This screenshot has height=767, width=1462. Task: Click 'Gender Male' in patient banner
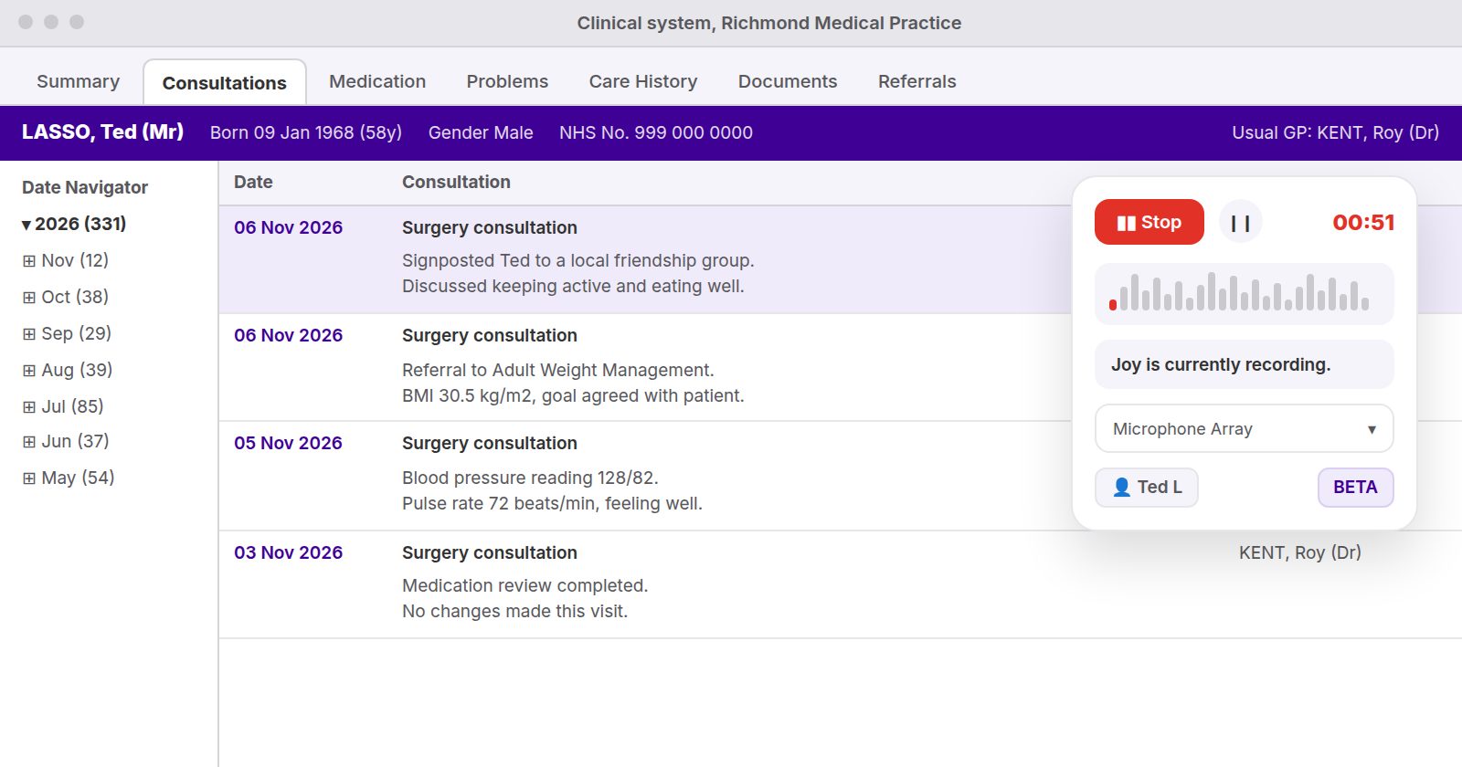[x=481, y=132]
